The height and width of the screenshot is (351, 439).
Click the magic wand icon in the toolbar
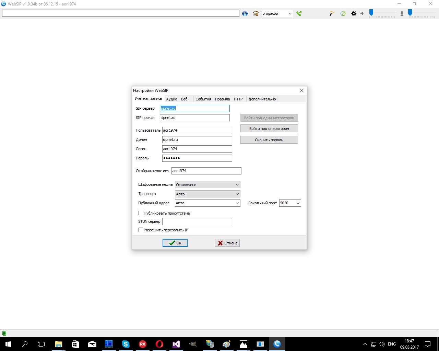click(332, 13)
